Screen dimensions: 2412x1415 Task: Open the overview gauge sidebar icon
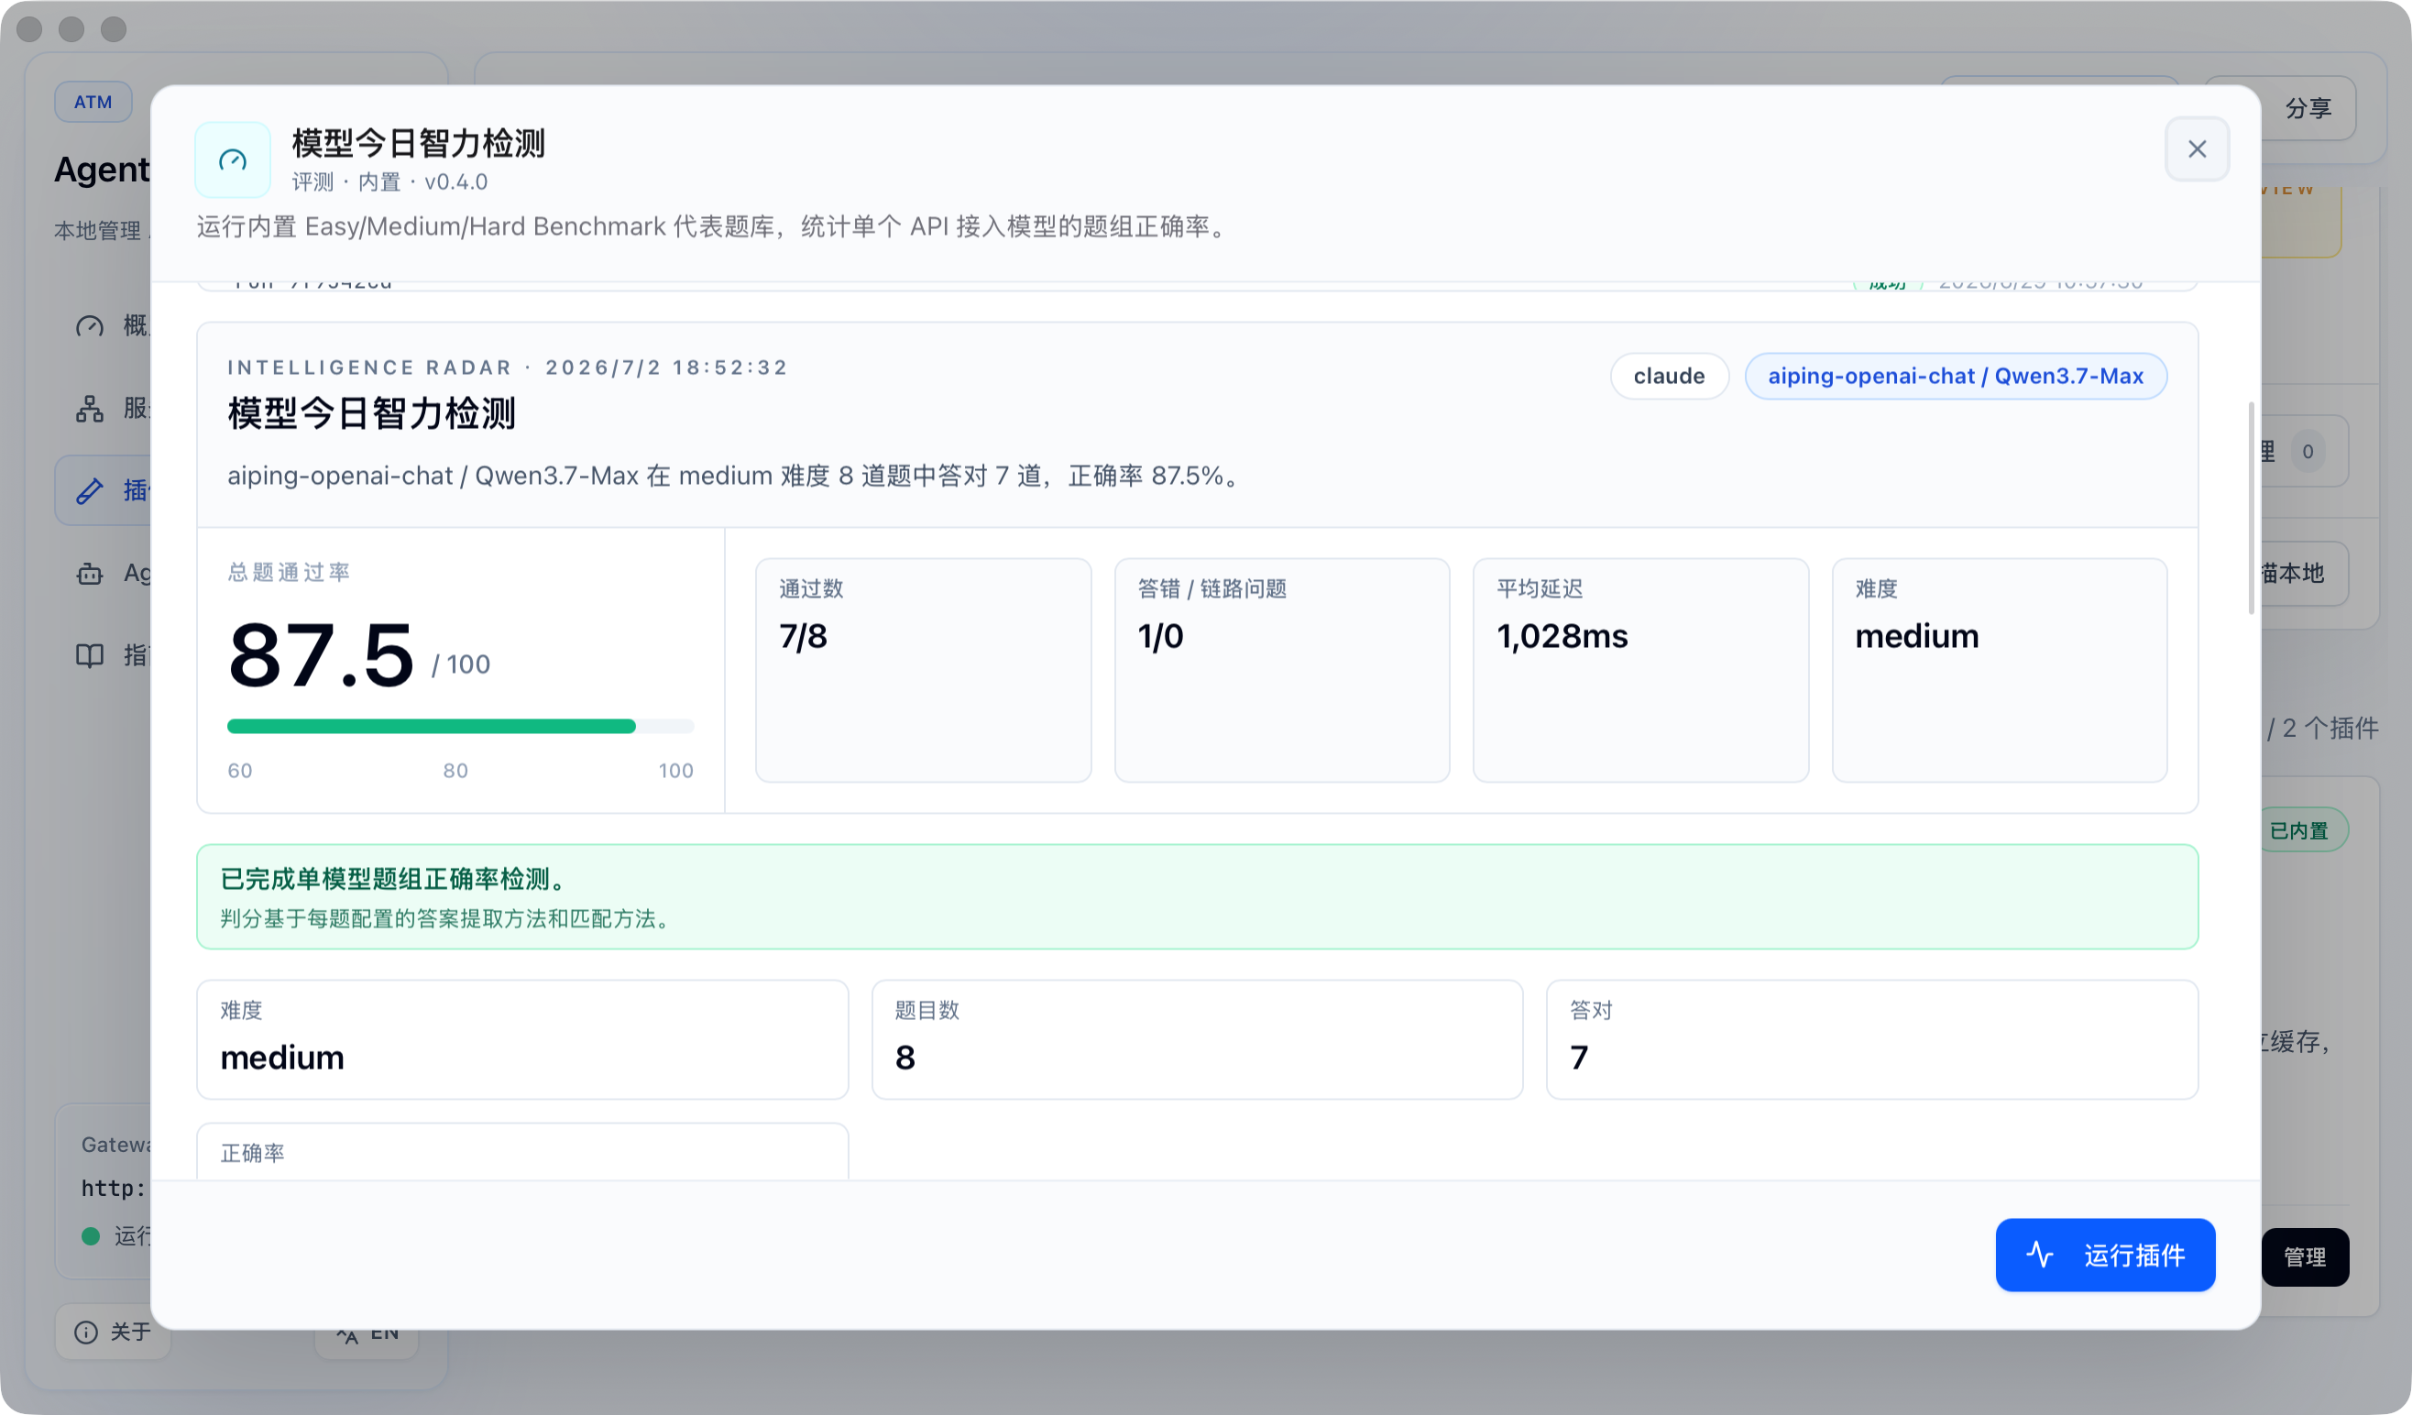pos(90,326)
